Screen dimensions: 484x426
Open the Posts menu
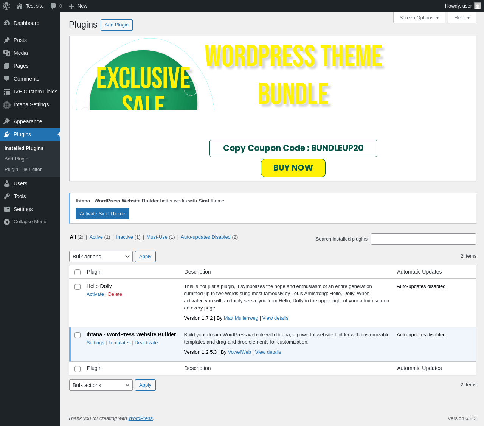point(30,40)
